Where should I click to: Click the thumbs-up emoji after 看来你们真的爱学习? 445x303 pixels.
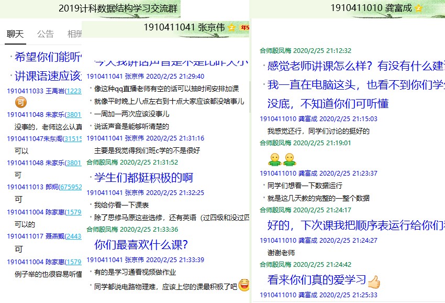coord(374,282)
